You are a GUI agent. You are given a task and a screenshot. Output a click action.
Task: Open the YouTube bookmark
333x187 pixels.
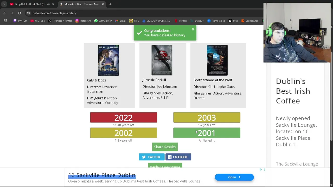point(37,21)
